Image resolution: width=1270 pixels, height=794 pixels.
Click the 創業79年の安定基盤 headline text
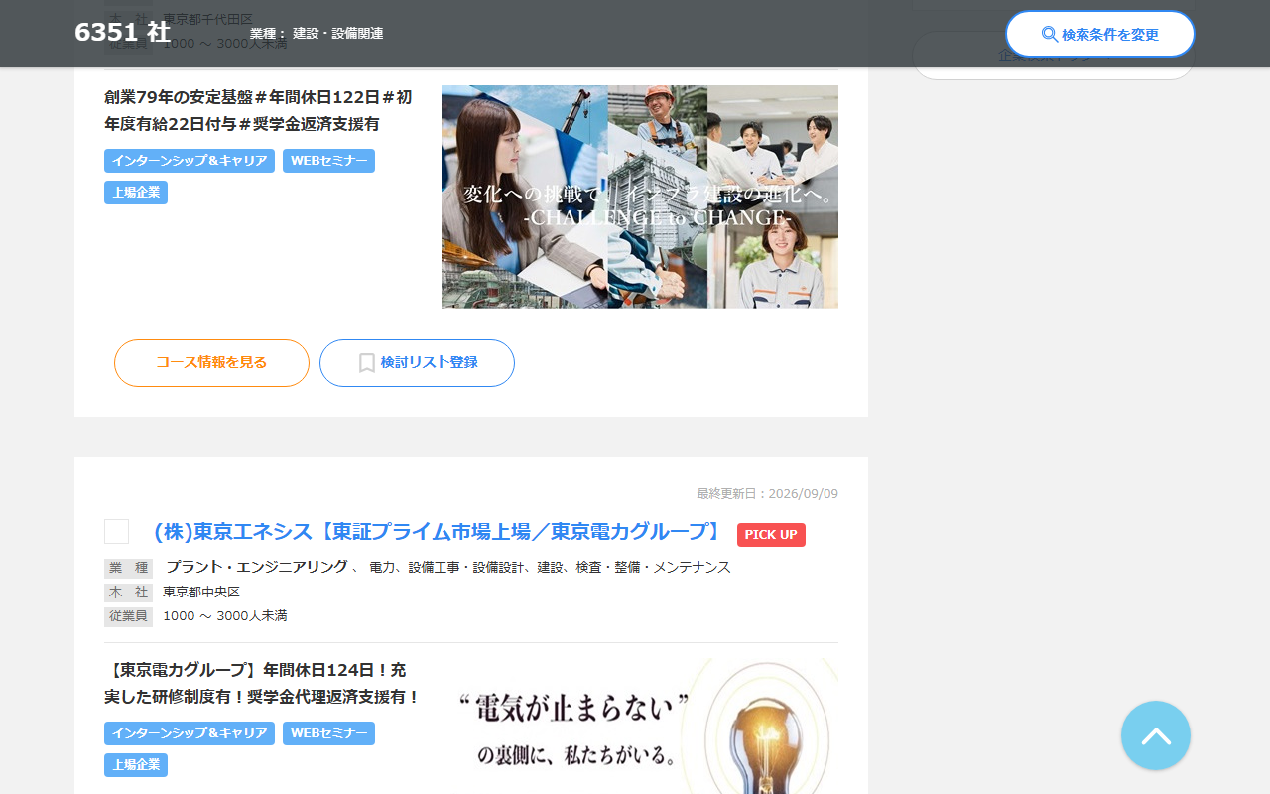click(258, 110)
